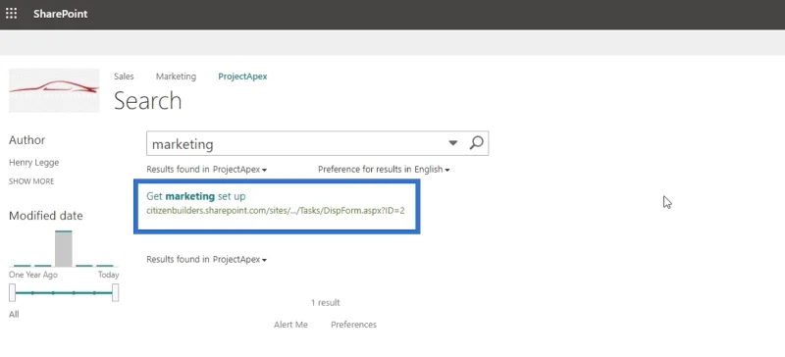Click the 1 result count text
The height and width of the screenshot is (357, 785).
pos(326,303)
